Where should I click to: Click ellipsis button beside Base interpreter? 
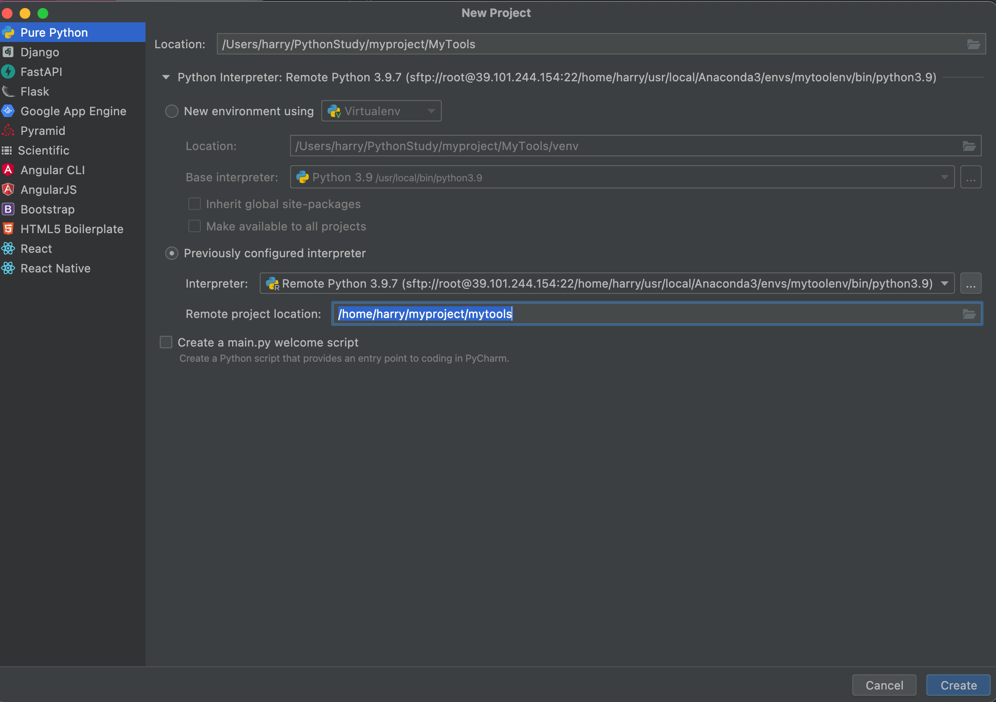[971, 177]
